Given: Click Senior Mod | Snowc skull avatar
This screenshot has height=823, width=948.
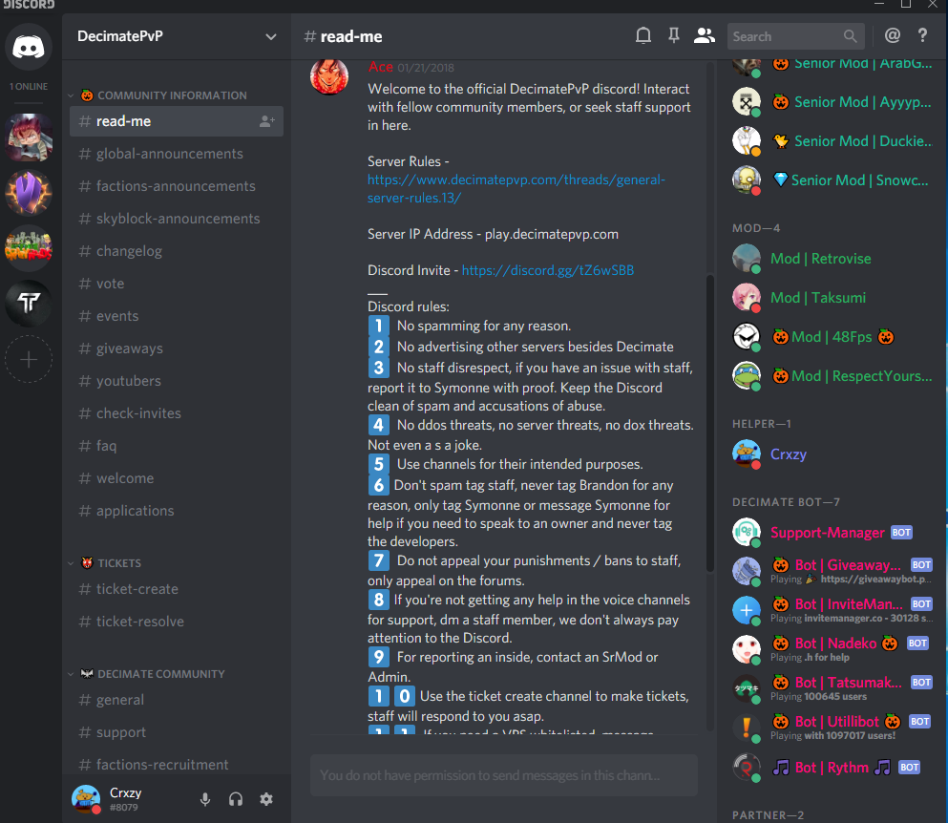Looking at the screenshot, I should tap(747, 180).
